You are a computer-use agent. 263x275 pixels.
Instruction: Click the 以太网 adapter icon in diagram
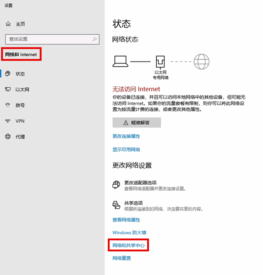(x=160, y=61)
